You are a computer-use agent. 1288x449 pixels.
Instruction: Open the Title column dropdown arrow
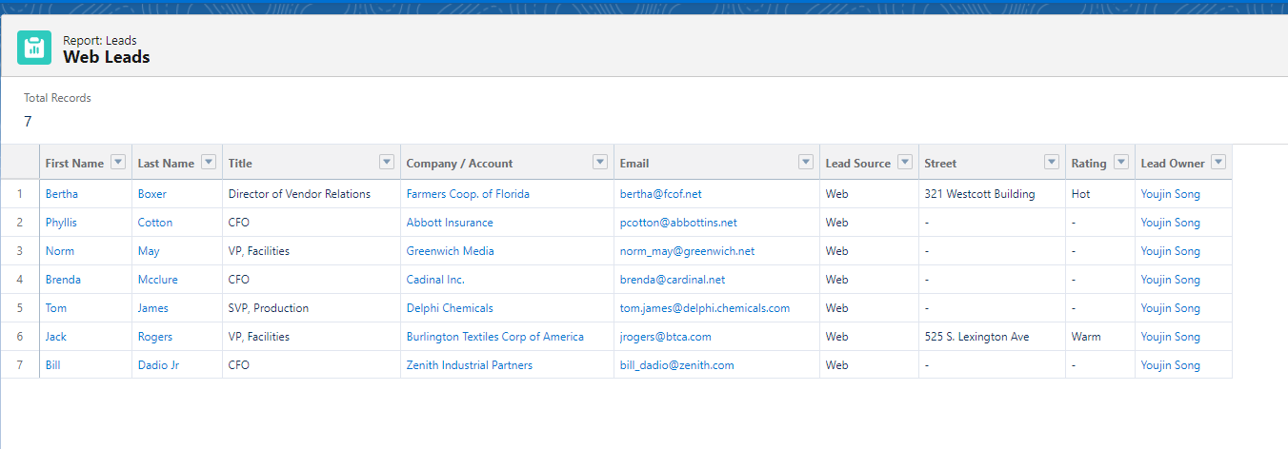pyautogui.click(x=387, y=162)
